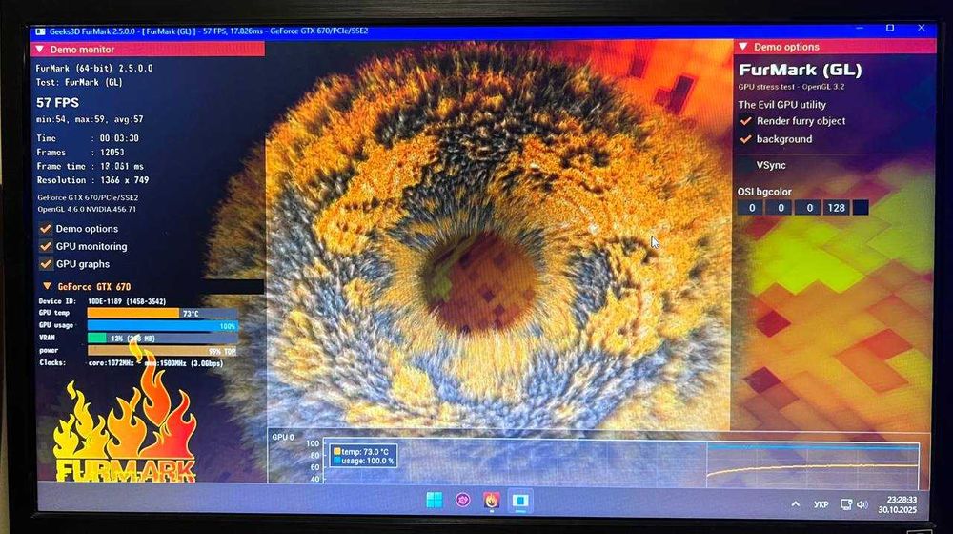Click the OpenGL 4.6.0 NVIDIA 456.71 line

87,209
